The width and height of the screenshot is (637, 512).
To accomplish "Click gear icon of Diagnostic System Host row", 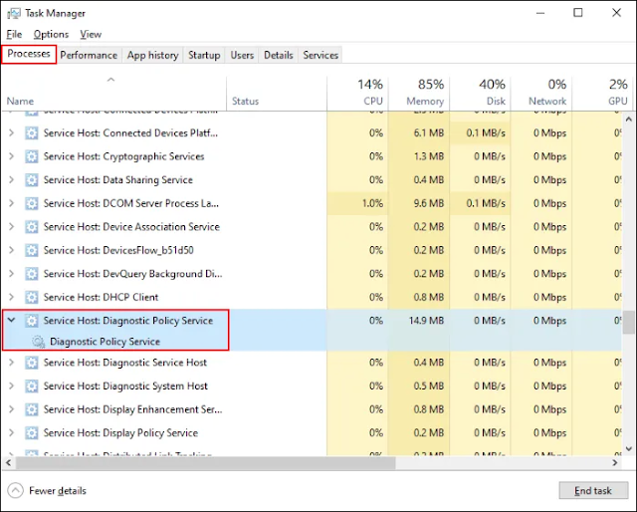I will [32, 385].
